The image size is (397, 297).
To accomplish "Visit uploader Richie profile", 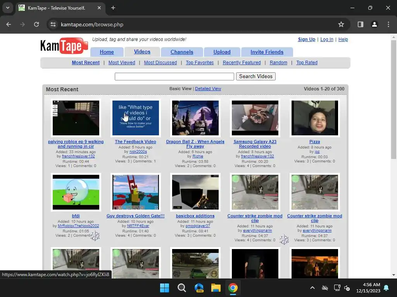I will click(198, 156).
